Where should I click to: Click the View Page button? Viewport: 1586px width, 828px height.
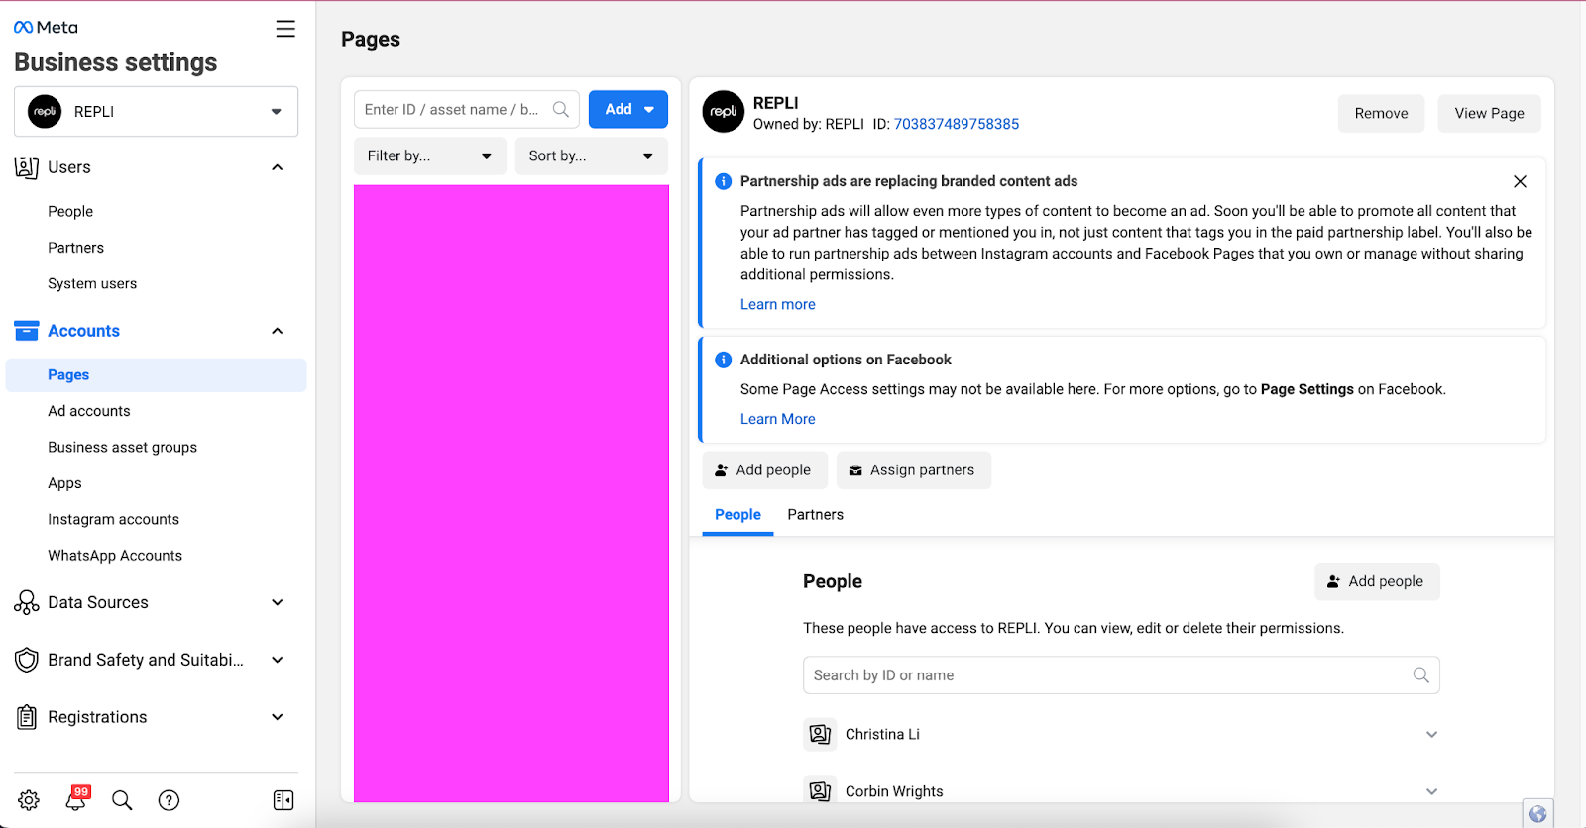pos(1489,113)
